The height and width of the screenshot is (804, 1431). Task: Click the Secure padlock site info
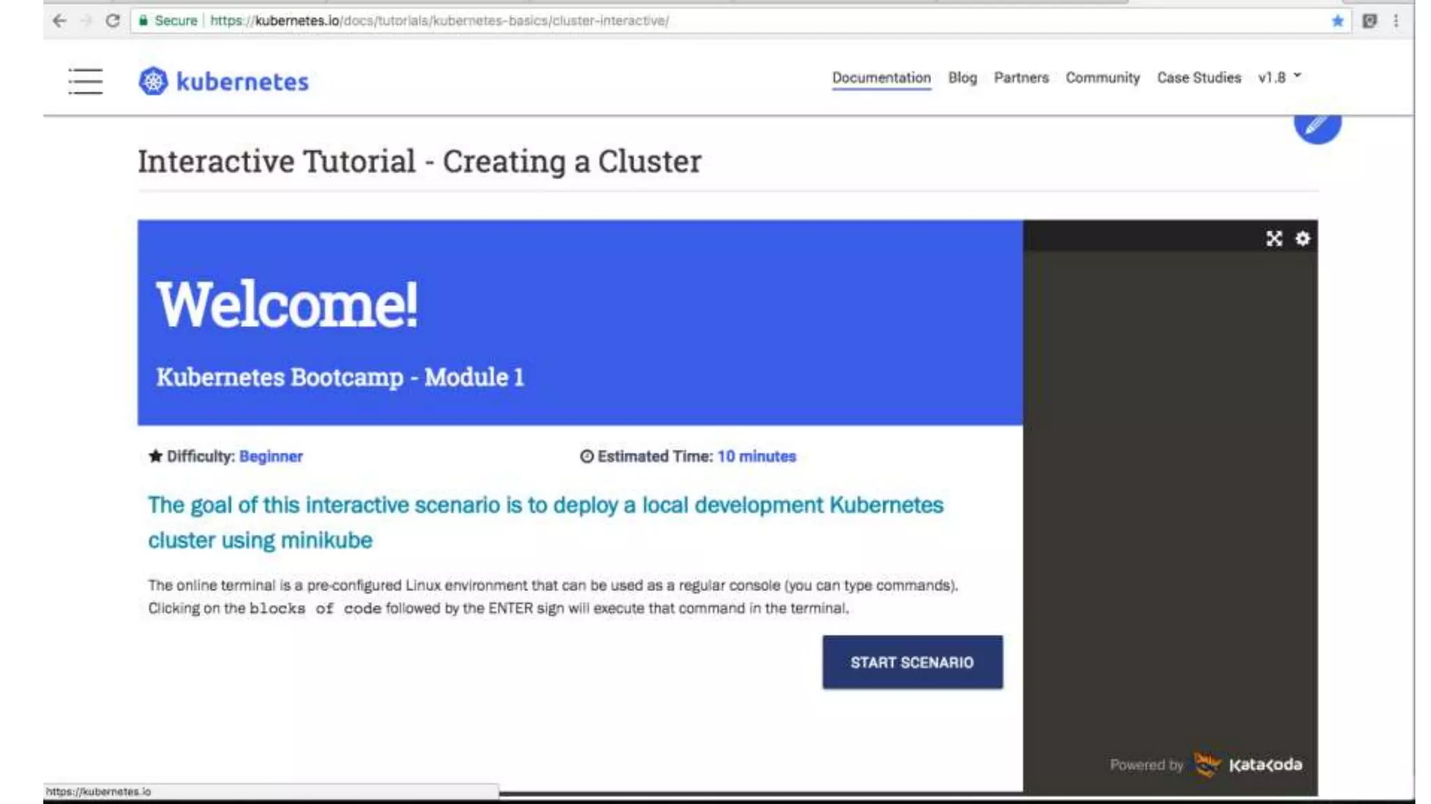coord(168,21)
